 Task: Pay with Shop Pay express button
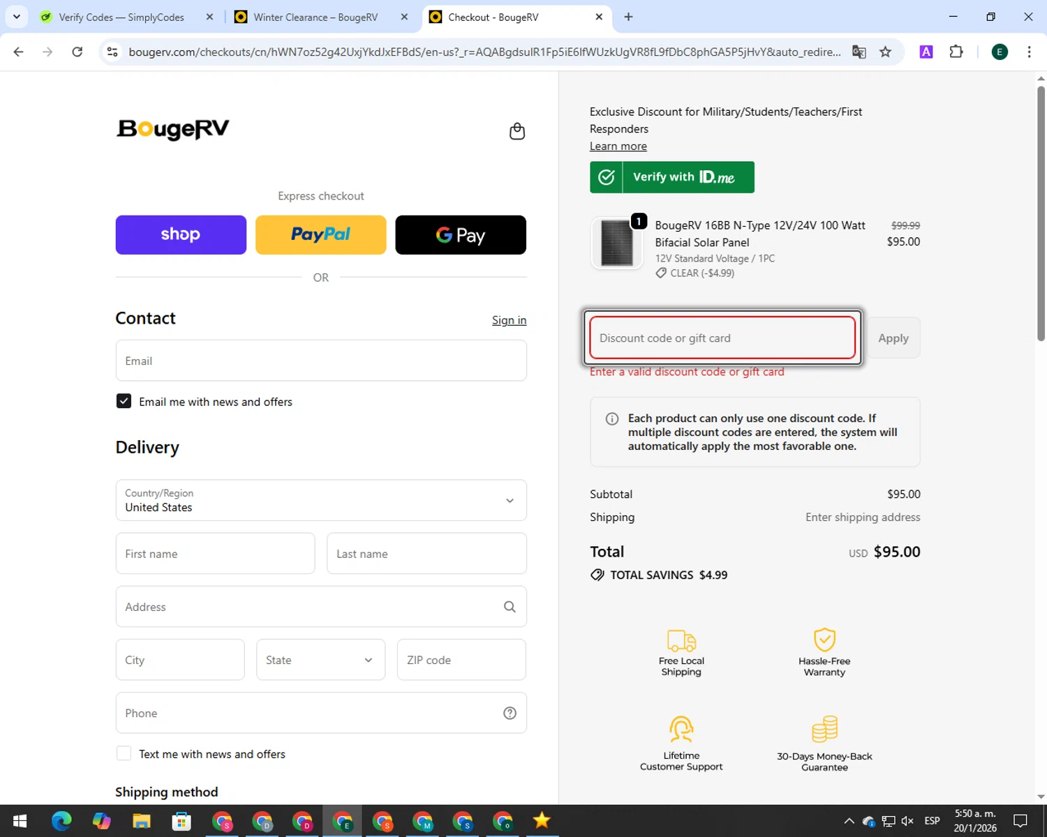coord(181,235)
